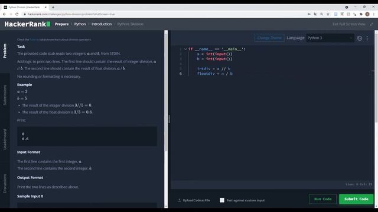The height and width of the screenshot is (212, 378).
Task: Click the browser address bar URL
Action: point(71,14)
